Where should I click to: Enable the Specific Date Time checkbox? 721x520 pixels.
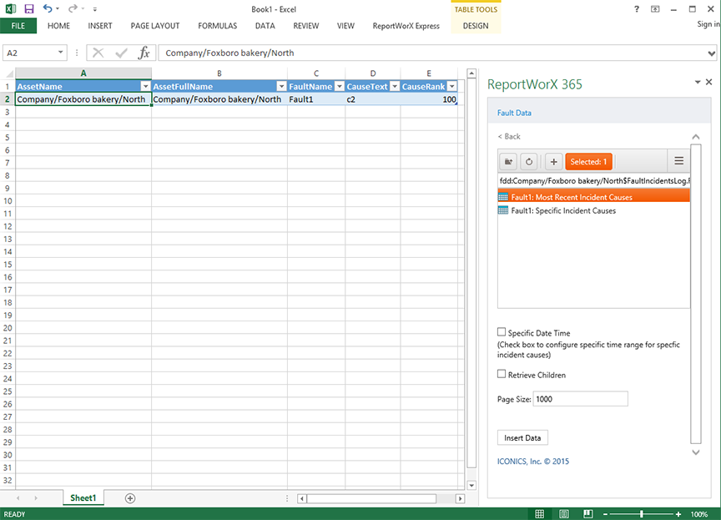click(502, 332)
